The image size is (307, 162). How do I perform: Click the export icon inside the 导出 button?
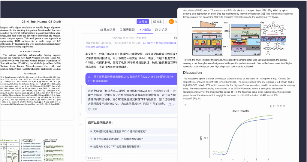(140, 22)
